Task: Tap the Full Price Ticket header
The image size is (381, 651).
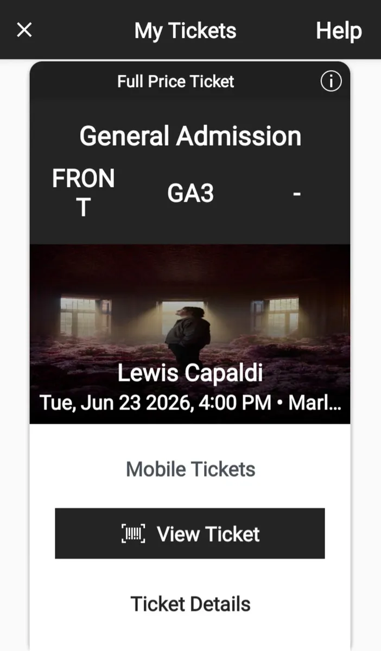Action: pos(175,81)
